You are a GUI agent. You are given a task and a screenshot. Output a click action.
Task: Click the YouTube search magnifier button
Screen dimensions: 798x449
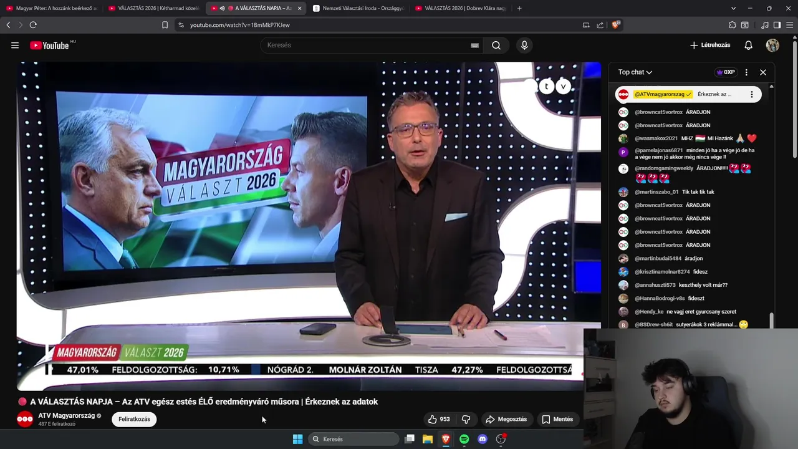click(x=496, y=45)
